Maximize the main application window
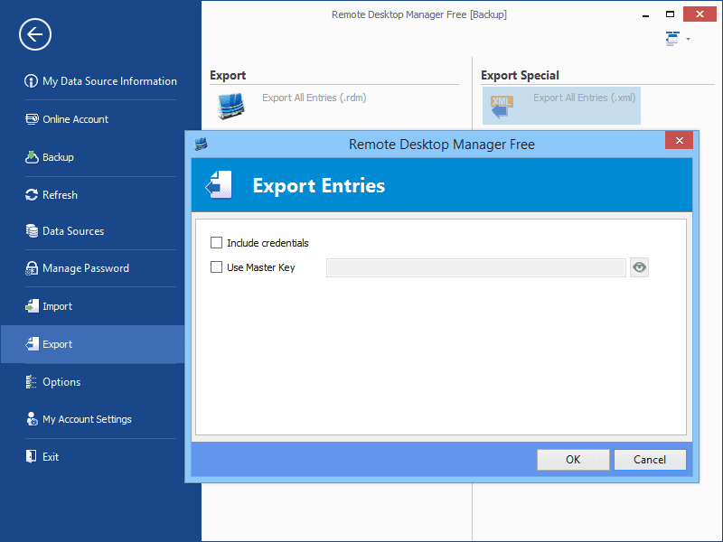The width and height of the screenshot is (723, 542). pyautogui.click(x=670, y=14)
